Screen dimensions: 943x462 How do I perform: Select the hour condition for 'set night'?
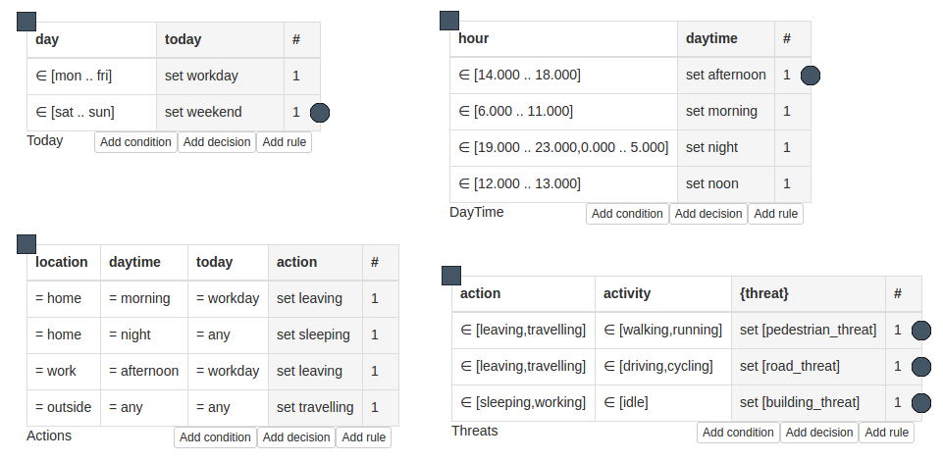(x=563, y=147)
